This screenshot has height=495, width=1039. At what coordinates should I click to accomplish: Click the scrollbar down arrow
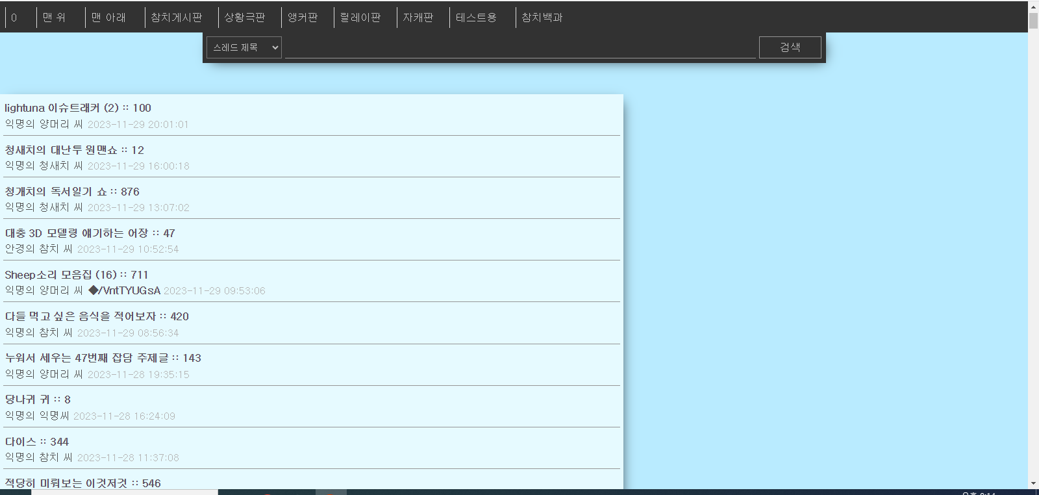click(1033, 484)
